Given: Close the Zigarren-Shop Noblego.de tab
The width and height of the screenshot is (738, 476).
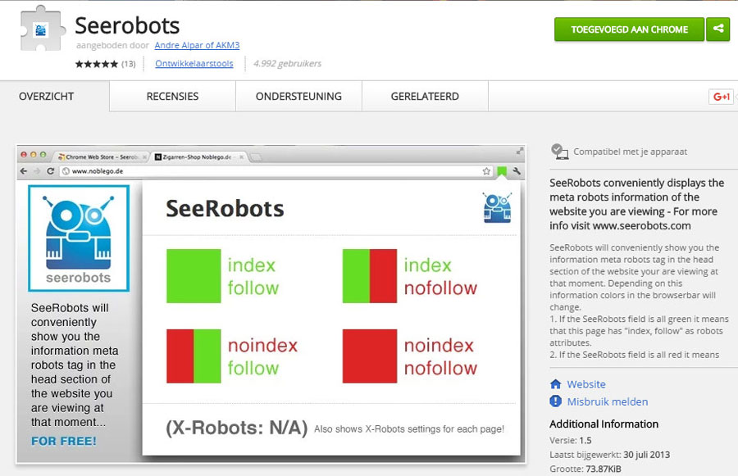Looking at the screenshot, I should 241,157.
